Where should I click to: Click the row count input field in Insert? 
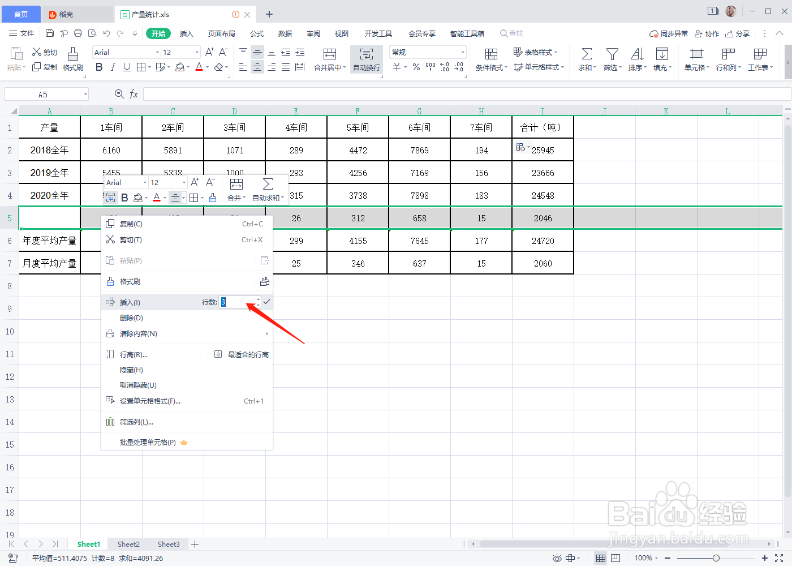(x=238, y=302)
